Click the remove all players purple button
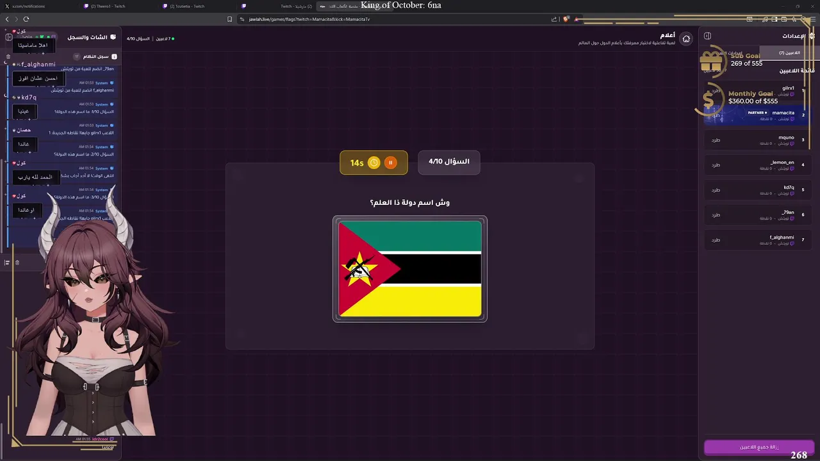 coord(759,447)
